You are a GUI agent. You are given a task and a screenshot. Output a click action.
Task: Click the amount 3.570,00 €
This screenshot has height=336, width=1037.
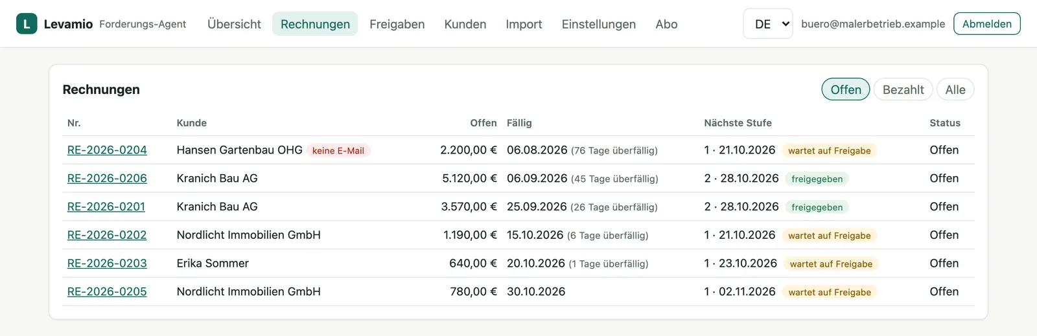[x=469, y=207]
